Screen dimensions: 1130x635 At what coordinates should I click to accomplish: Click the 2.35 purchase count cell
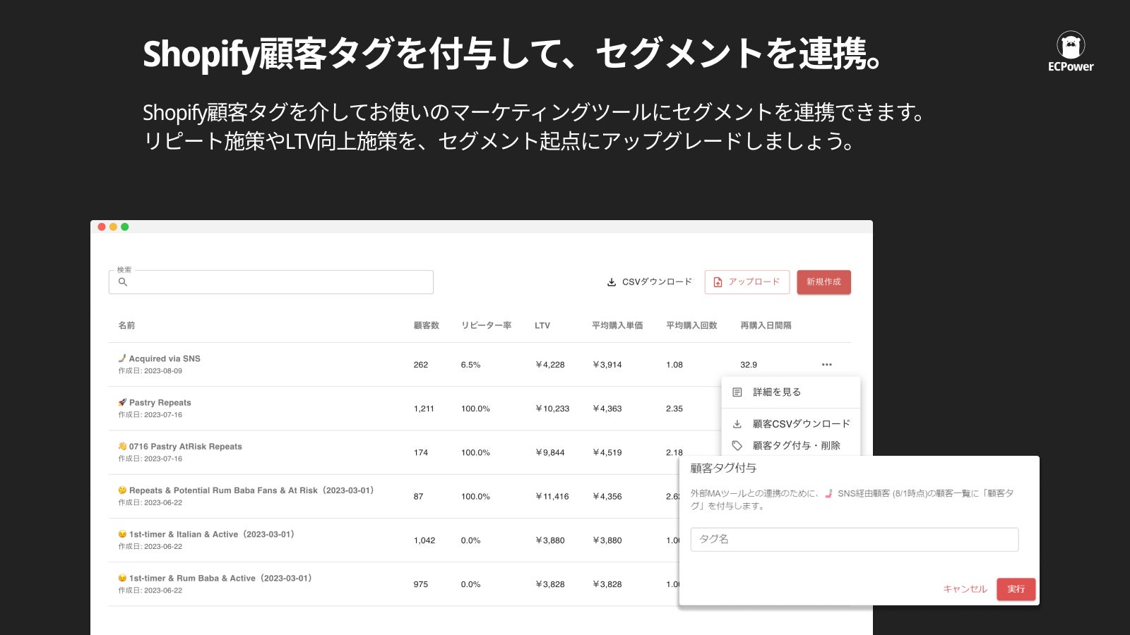click(674, 409)
